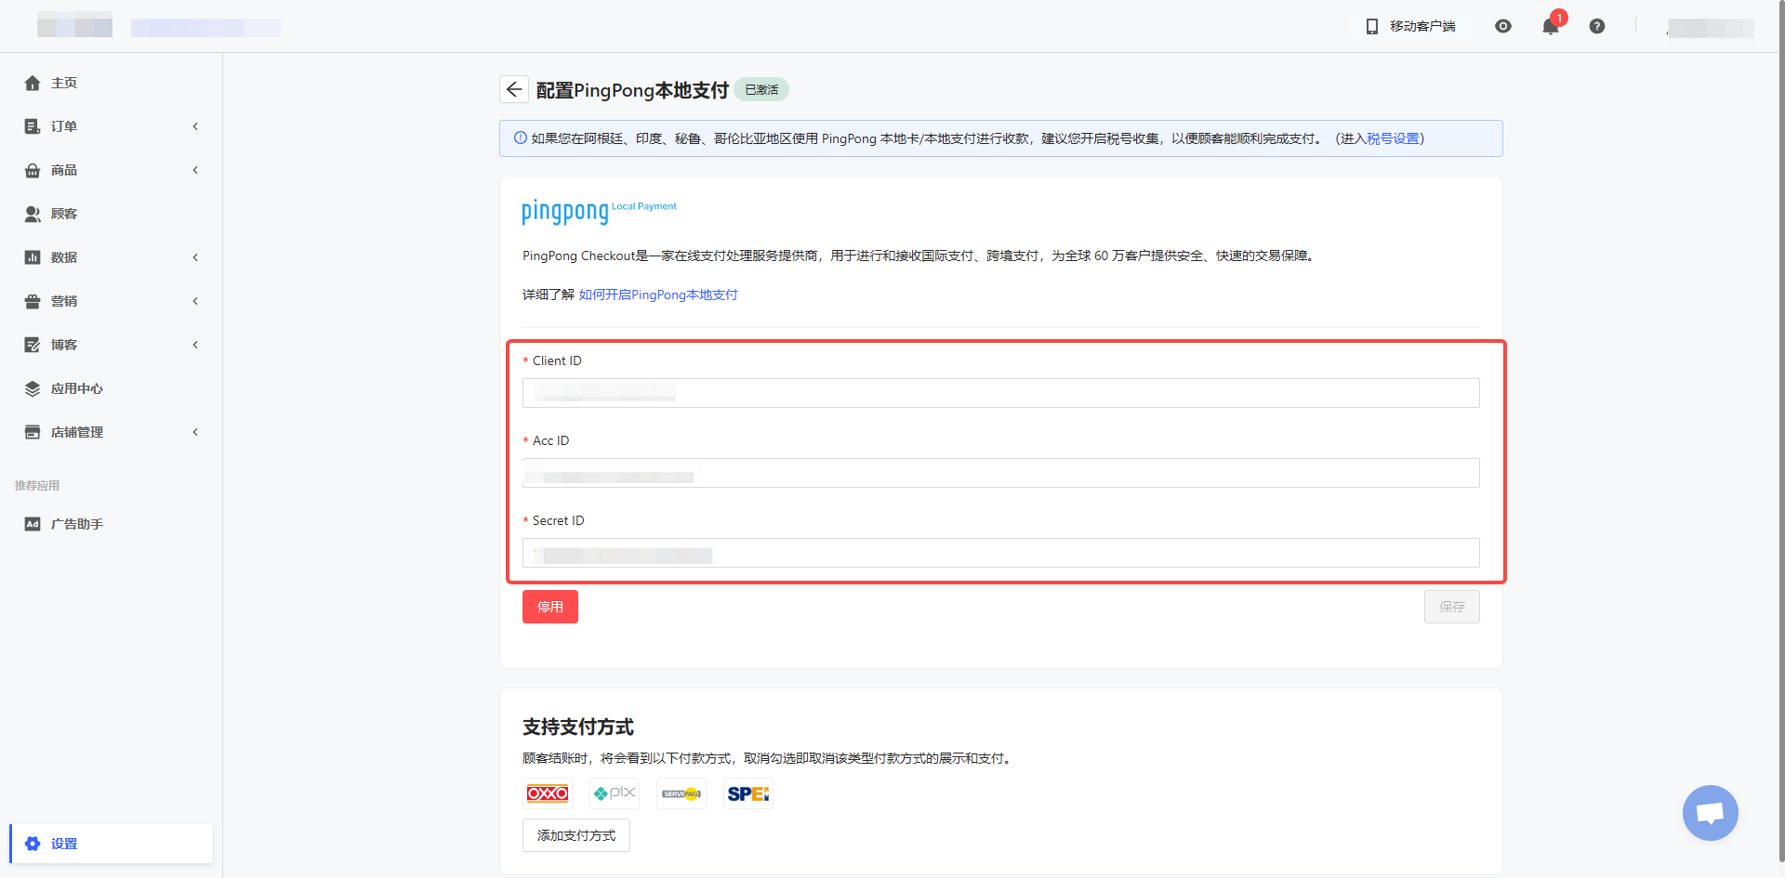Go to 主页 in the sidebar

(64, 83)
